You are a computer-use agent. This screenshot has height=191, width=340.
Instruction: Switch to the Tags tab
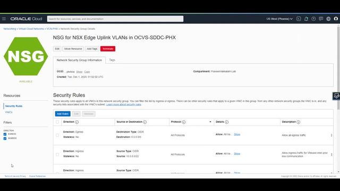coord(112,60)
